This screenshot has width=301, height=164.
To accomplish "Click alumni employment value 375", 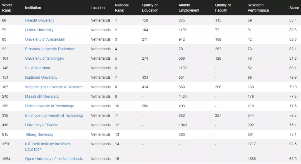I will point(181,20).
